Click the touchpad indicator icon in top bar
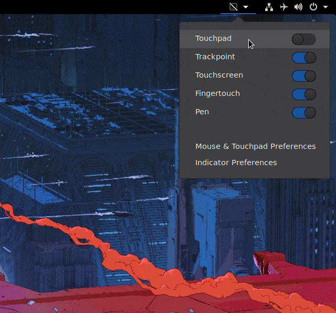The height and width of the screenshot is (313, 336). pyautogui.click(x=233, y=7)
